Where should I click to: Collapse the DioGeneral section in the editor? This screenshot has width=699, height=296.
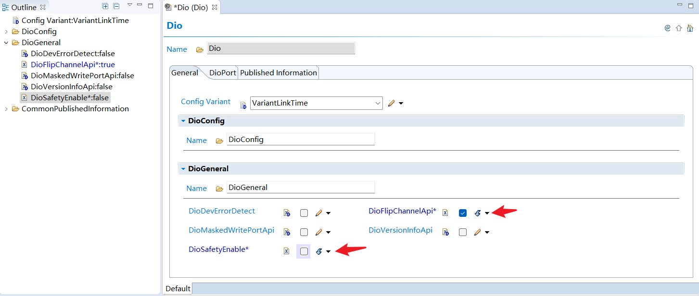183,169
